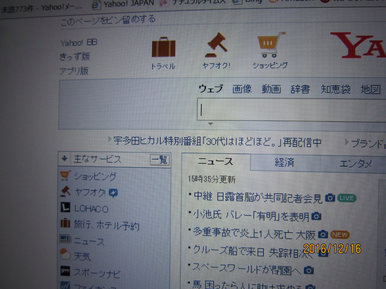Click the Travel suitcase icon
The width and height of the screenshot is (386, 289).
(163, 47)
